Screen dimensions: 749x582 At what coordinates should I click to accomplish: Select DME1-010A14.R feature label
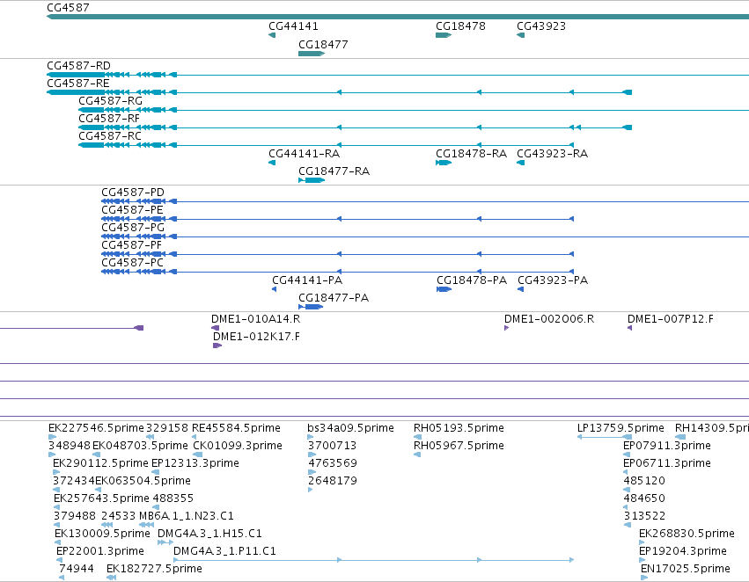(255, 319)
